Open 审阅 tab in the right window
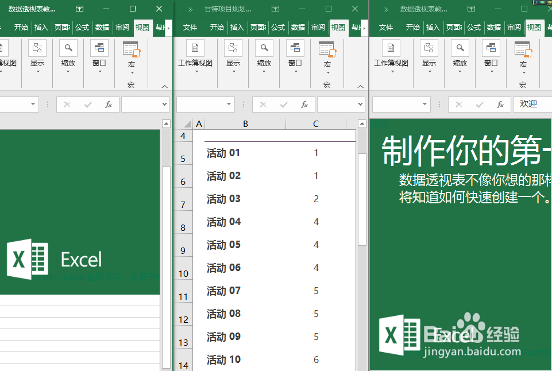The height and width of the screenshot is (371, 552). (514, 28)
